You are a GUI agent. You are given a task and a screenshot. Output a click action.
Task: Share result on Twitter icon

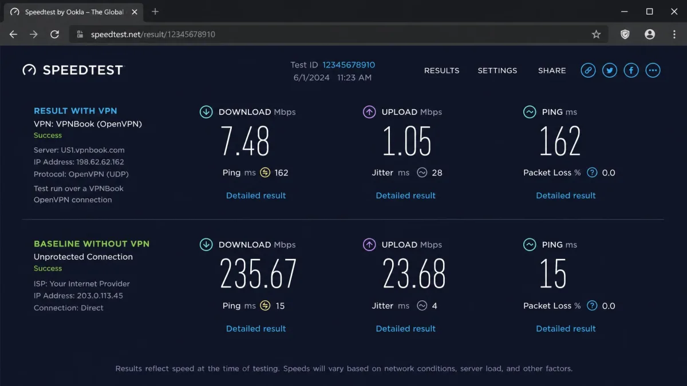point(610,70)
